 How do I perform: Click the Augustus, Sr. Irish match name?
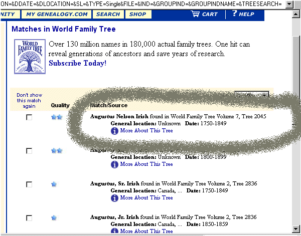(115, 184)
